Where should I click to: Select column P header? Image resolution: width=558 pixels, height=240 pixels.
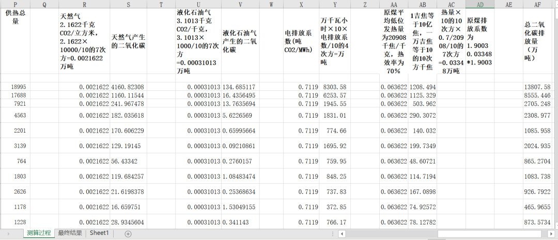(x=15, y=4)
